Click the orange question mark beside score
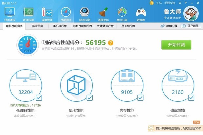Screen dimensions: 203x135 pyautogui.click(x=111, y=43)
